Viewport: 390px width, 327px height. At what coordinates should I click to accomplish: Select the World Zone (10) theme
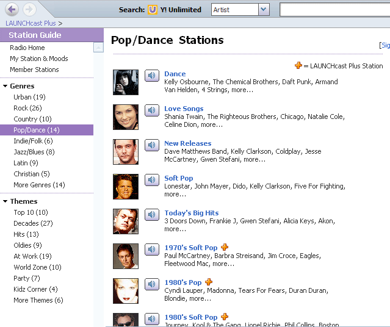[x=38, y=267]
